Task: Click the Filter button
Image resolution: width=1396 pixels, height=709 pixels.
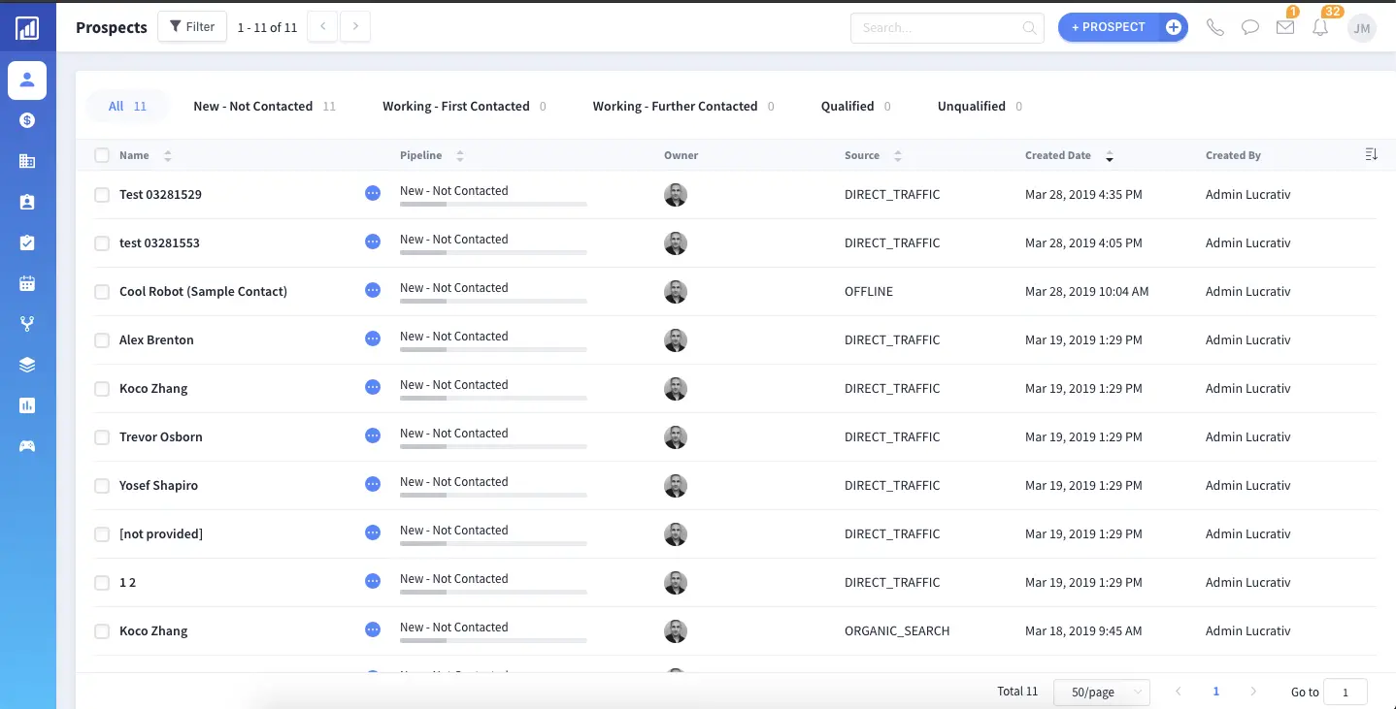Action: 192,27
